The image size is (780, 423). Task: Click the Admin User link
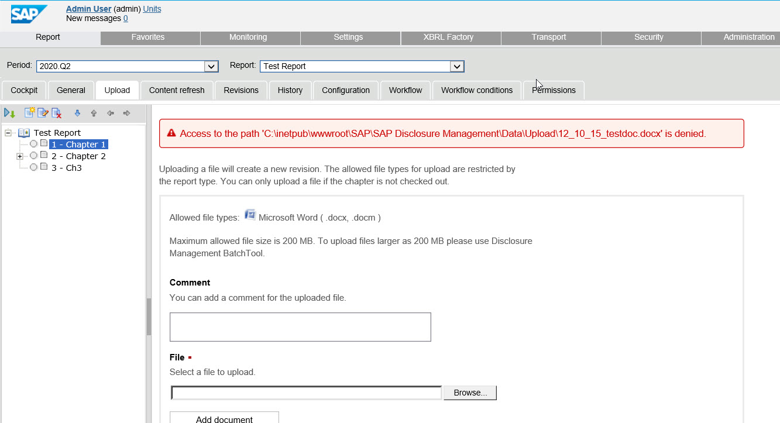pos(88,9)
